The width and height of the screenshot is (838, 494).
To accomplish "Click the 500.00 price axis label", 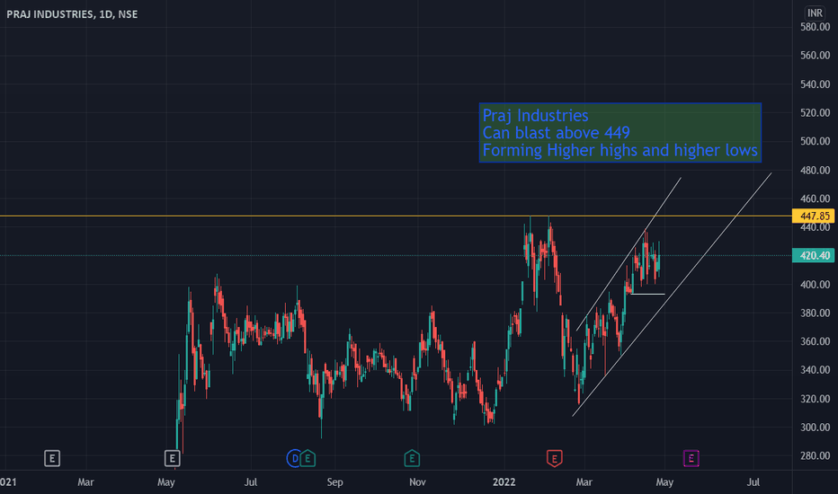I will pyautogui.click(x=815, y=141).
